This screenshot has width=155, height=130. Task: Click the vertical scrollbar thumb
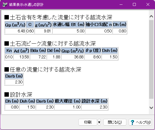151,59
